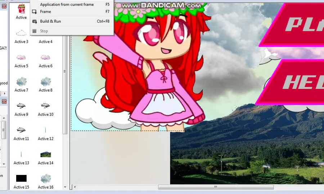Select the Active 11 dark cloud object
Image resolution: width=324 pixels, height=194 pixels.
point(21,130)
